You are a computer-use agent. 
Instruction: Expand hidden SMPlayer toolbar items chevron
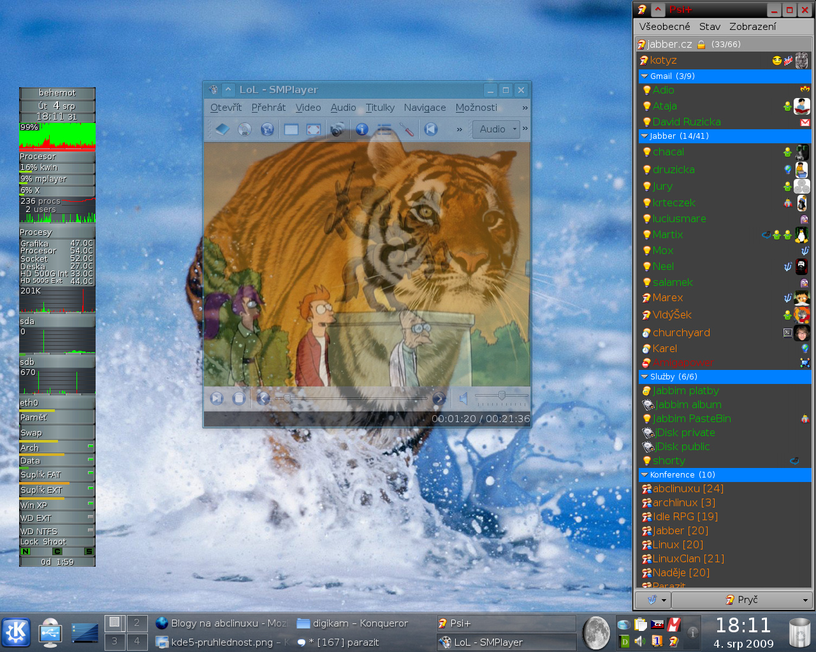pyautogui.click(x=459, y=129)
